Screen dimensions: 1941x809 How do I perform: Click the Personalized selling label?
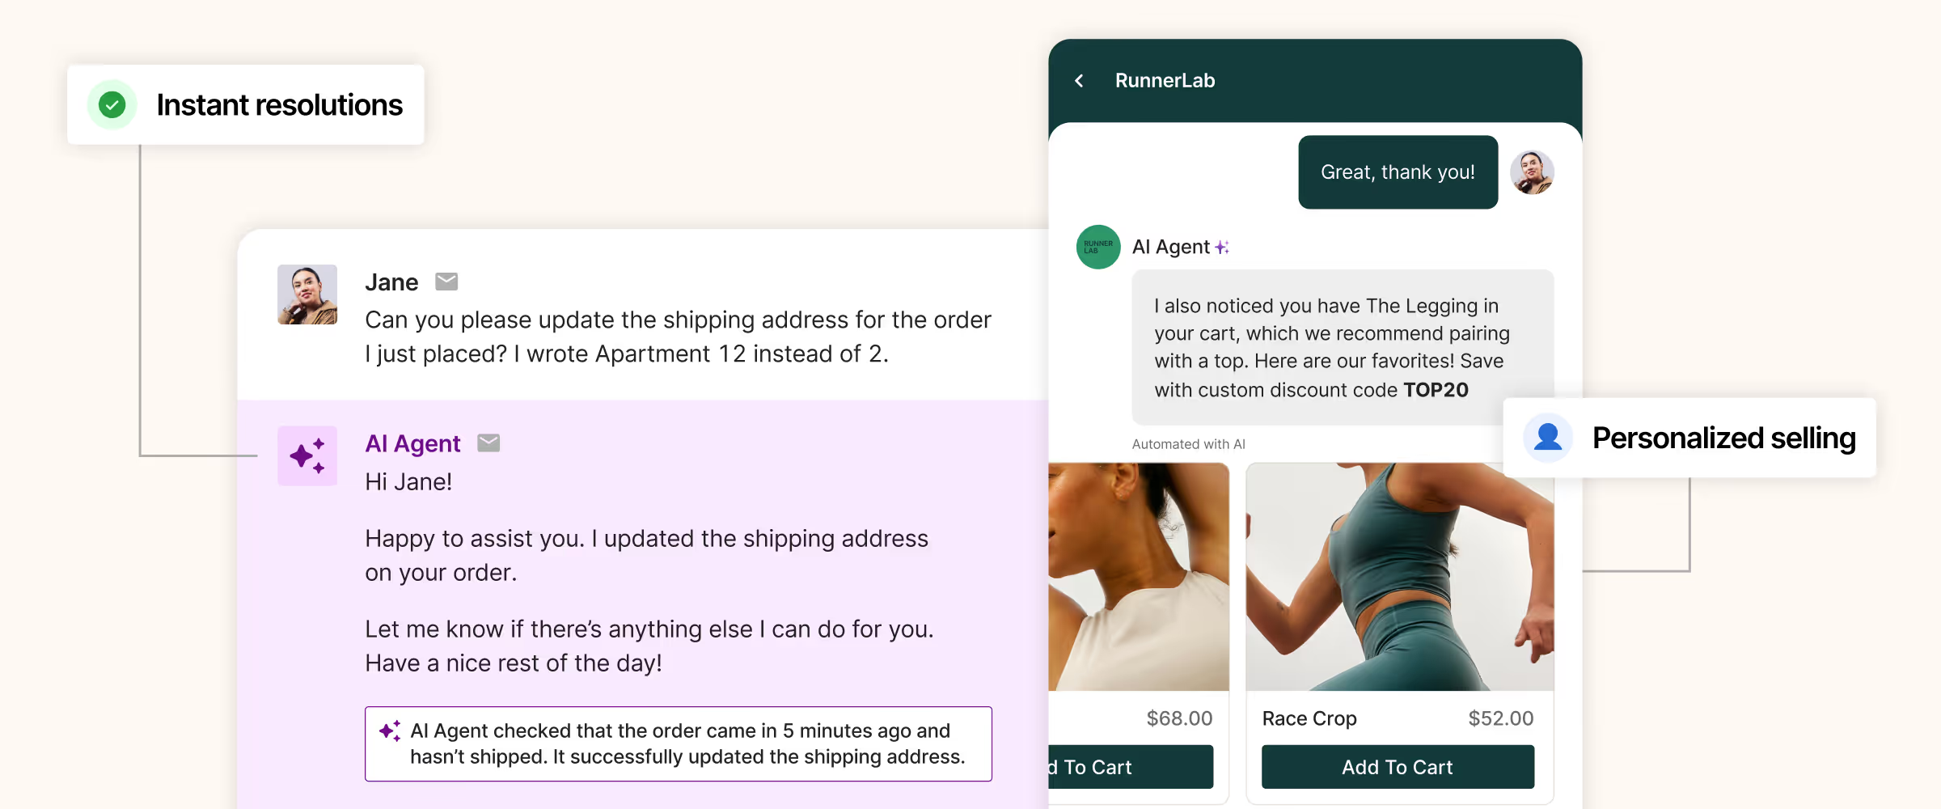point(1724,437)
